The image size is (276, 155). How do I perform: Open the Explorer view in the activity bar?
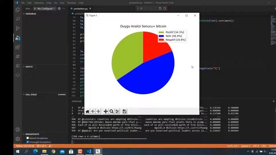(x=18, y=9)
